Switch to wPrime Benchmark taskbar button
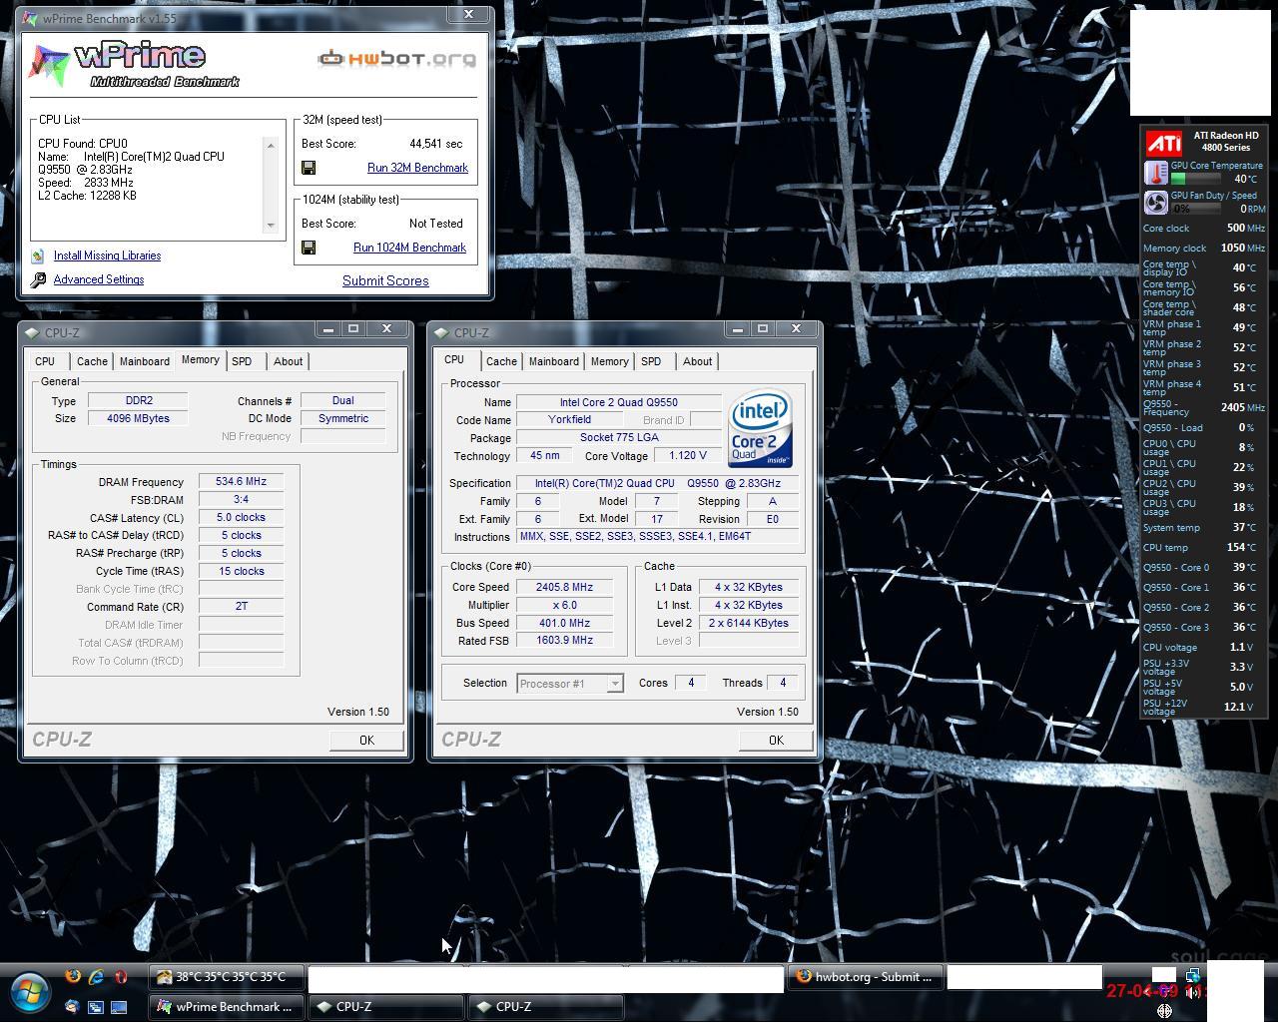Screen dimensions: 1278x1024 coord(227,1007)
